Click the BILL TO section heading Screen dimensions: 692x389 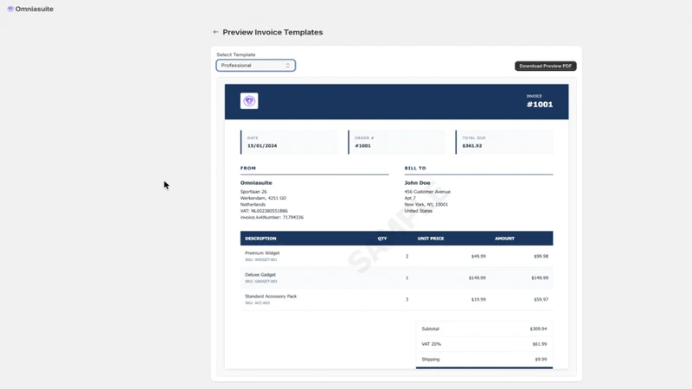[415, 168]
